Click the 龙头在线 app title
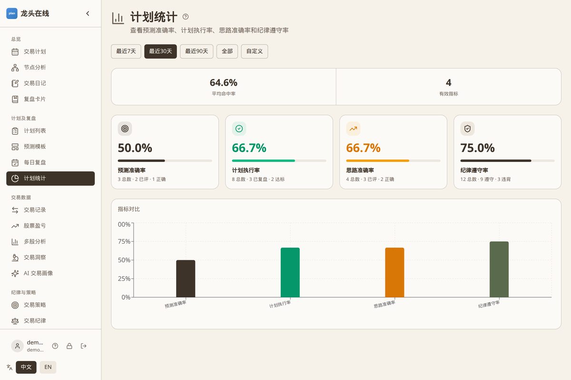 35,13
